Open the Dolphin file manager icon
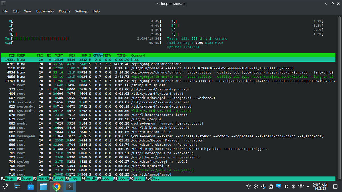The height and width of the screenshot is (192, 342). [43, 187]
